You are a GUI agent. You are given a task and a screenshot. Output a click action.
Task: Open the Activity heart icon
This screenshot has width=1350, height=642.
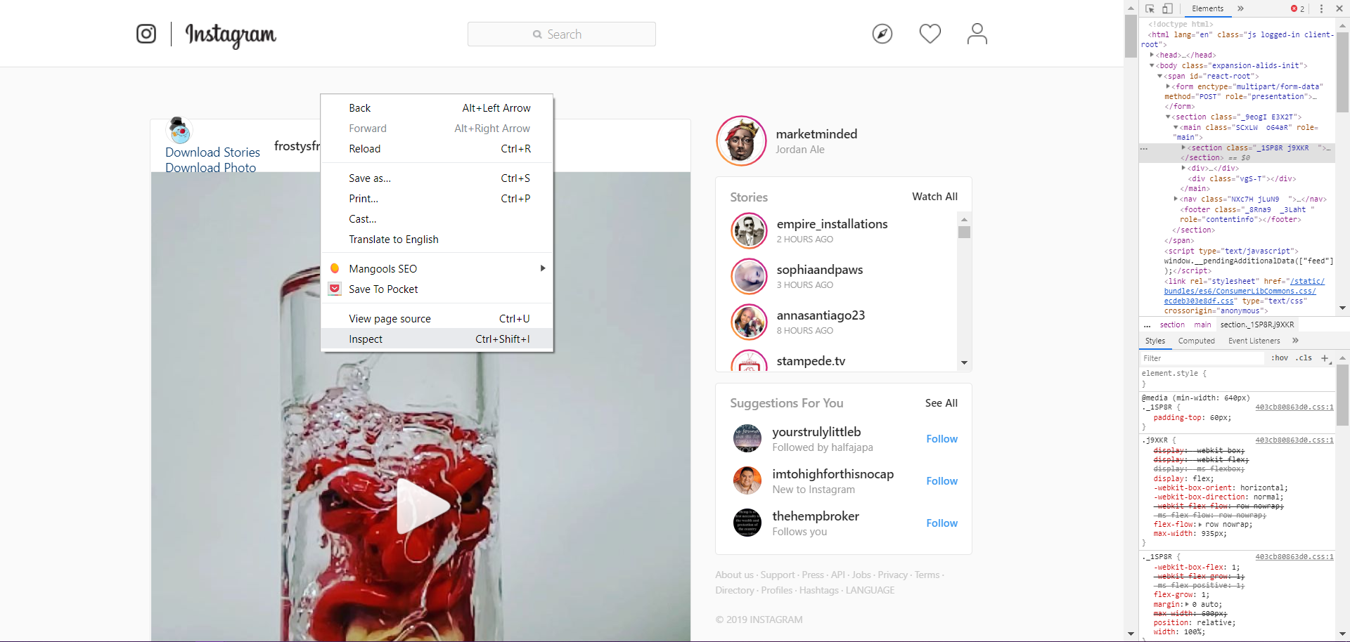(930, 34)
